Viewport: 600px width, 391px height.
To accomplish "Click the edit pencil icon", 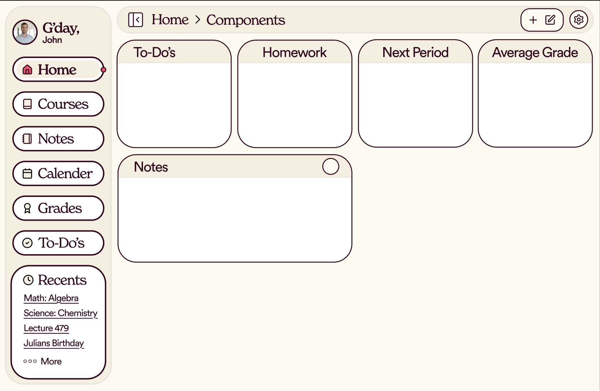I will 550,20.
